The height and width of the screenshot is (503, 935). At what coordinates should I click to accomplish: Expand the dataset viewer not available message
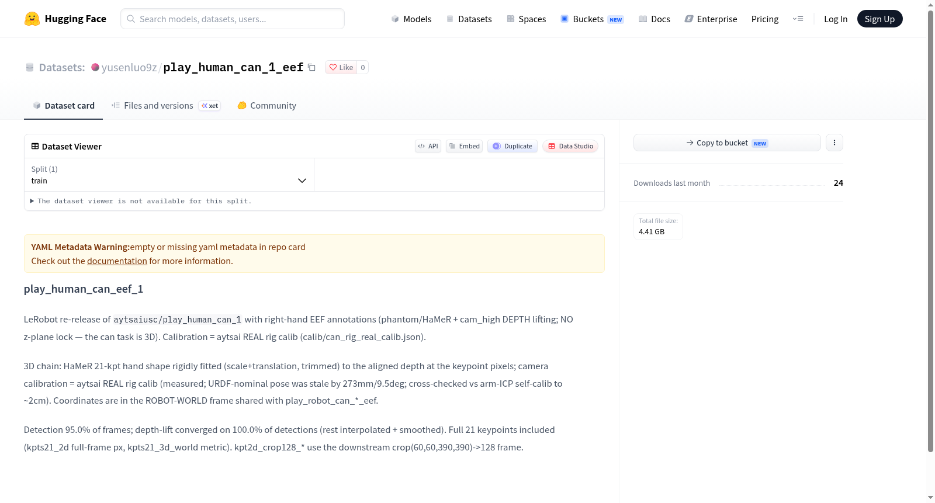click(x=141, y=201)
